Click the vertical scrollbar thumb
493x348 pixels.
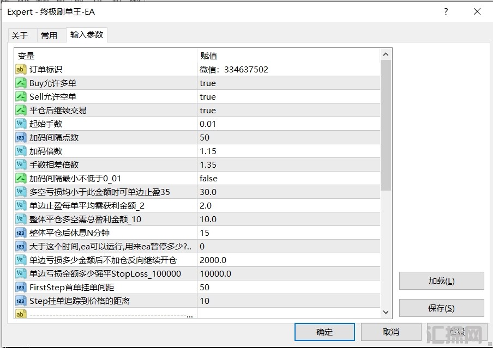coord(386,125)
